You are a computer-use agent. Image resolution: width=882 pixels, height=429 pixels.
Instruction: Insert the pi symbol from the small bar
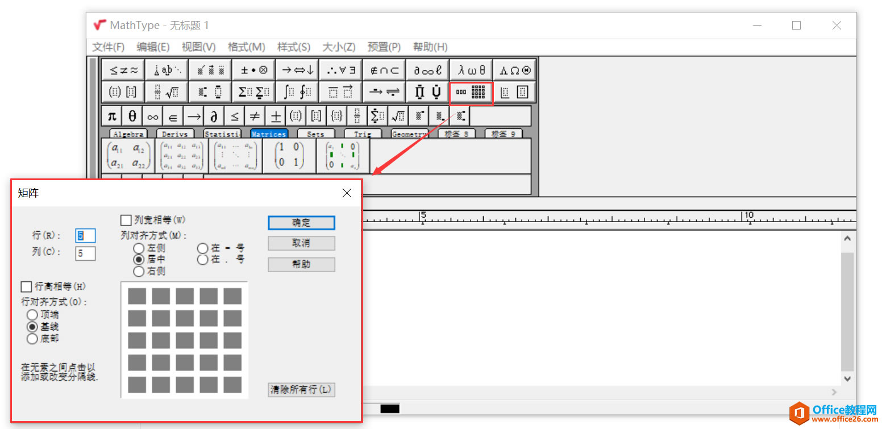click(x=112, y=116)
